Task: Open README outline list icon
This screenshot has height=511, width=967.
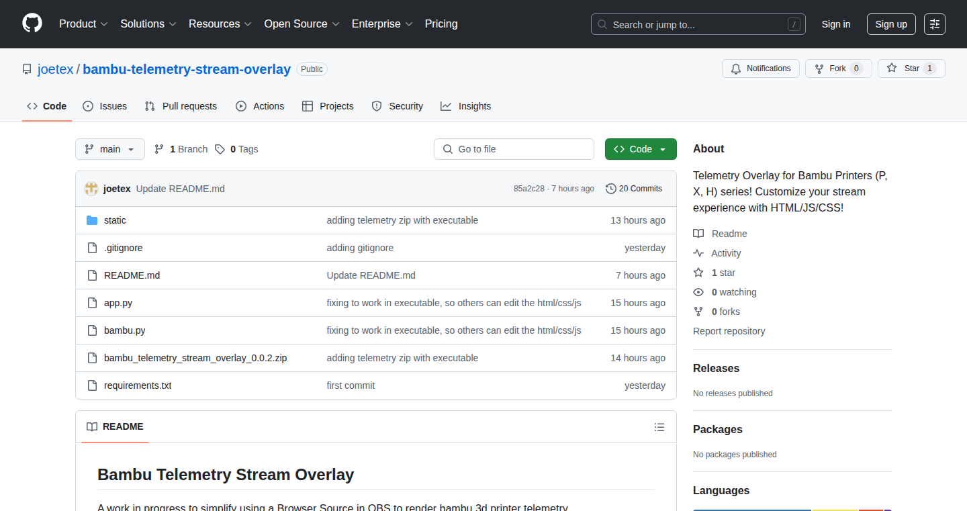Action: click(x=659, y=427)
